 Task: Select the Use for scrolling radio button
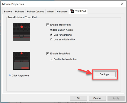pos(51,35)
